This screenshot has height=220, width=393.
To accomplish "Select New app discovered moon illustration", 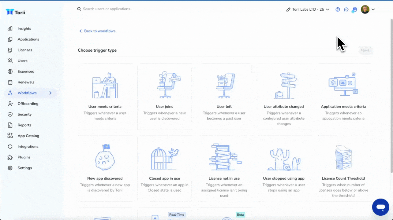I will (x=105, y=157).
